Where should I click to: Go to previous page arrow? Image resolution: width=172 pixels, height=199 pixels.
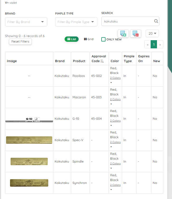tap(147, 44)
